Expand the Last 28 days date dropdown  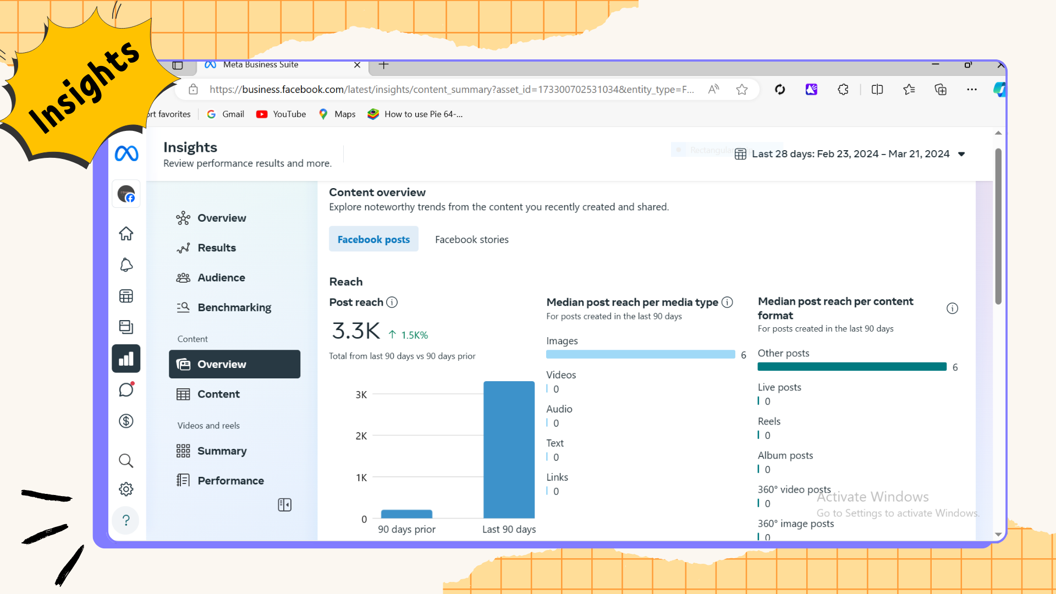[x=961, y=154]
